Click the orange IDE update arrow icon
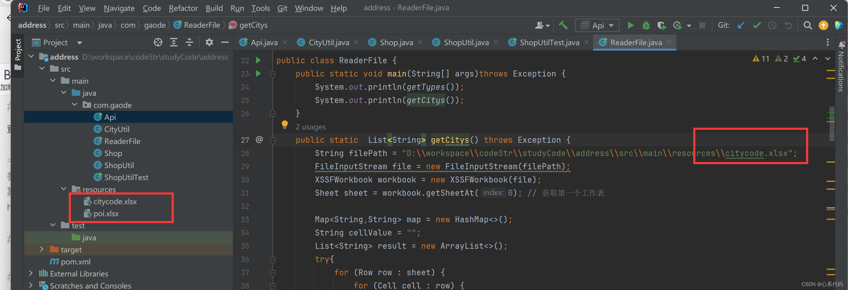The image size is (848, 290). click(x=823, y=25)
